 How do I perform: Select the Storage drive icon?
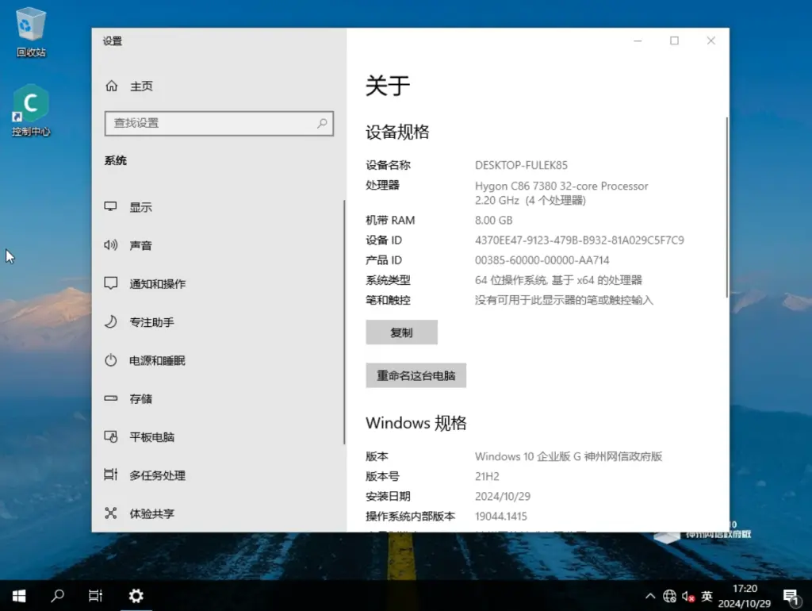[111, 398]
